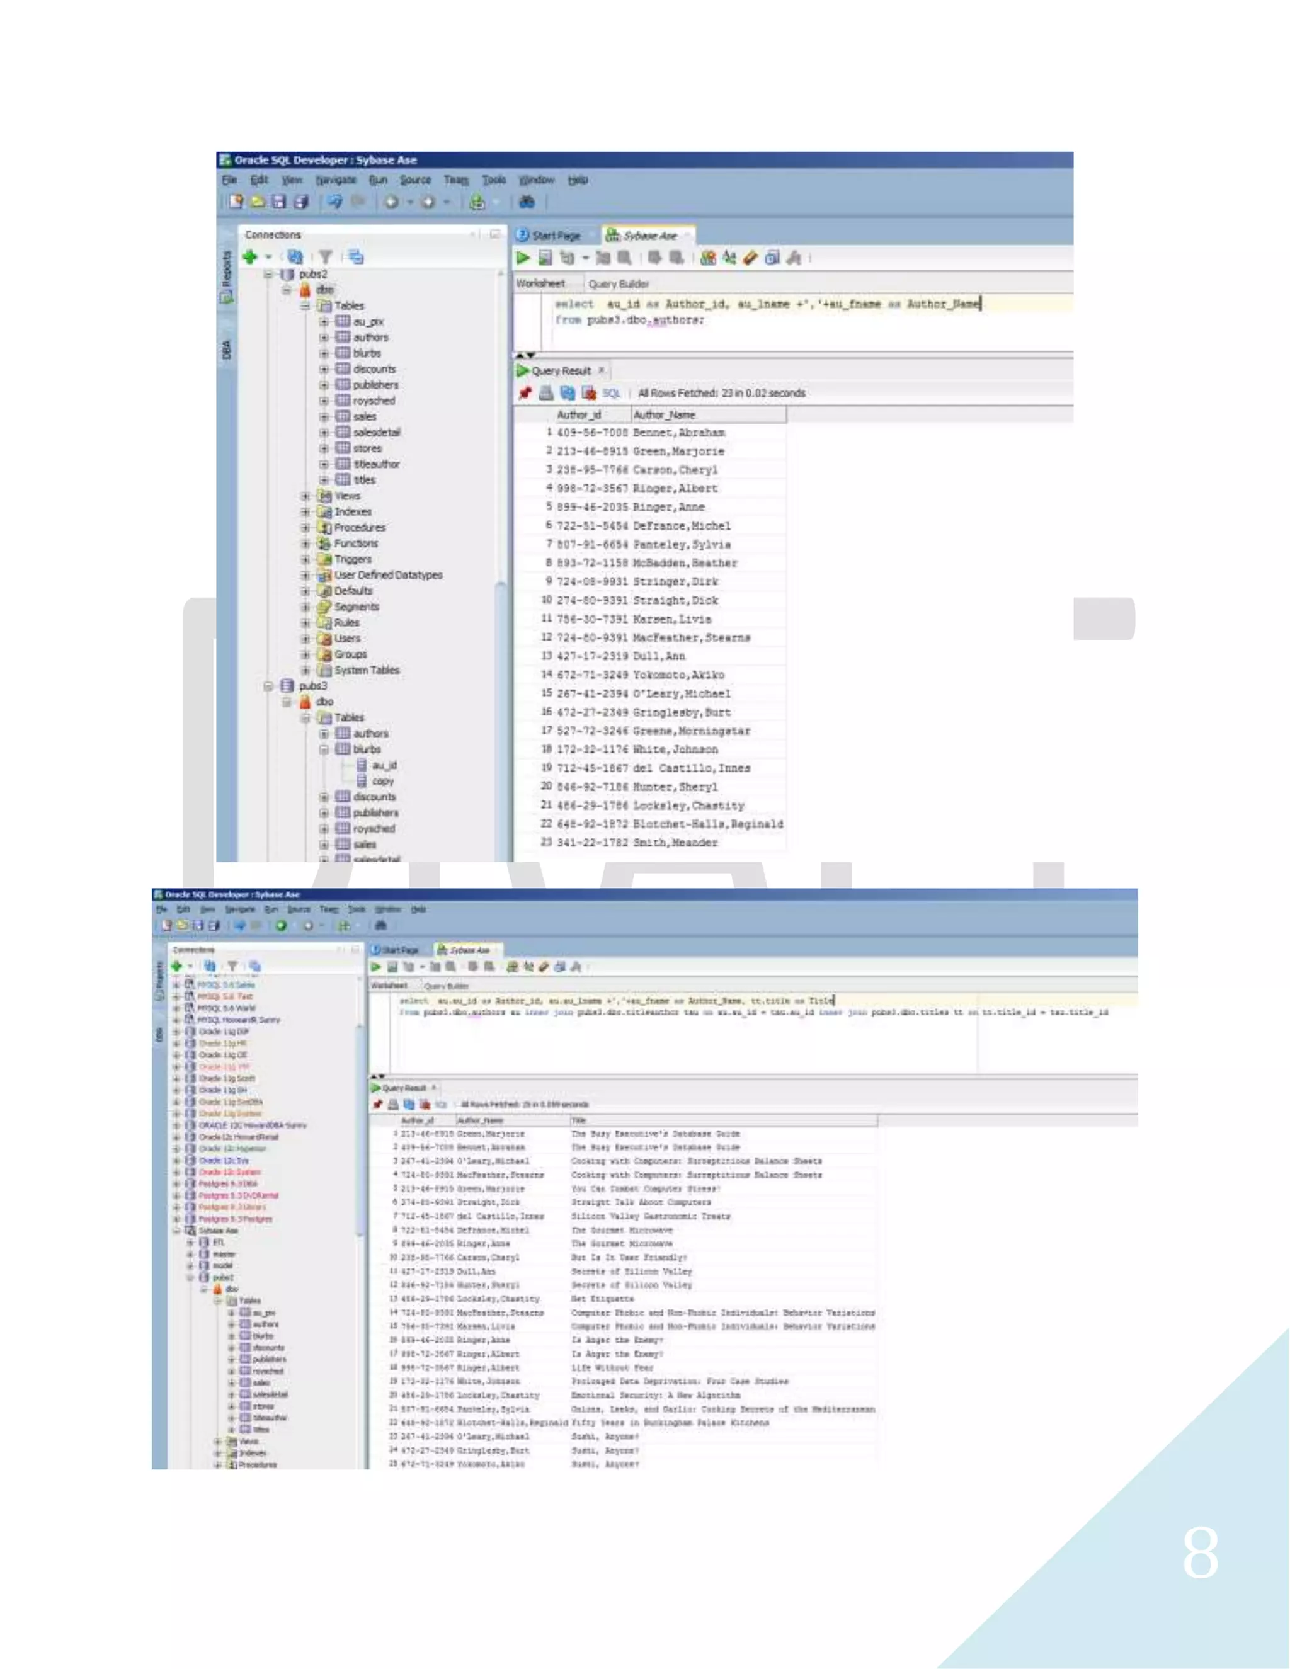Click New Connection green plus in upper window

250,258
